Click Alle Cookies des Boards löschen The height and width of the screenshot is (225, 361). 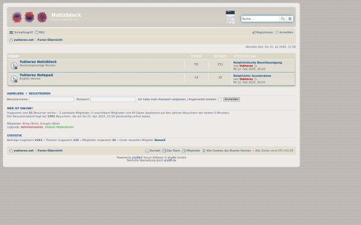point(227,151)
